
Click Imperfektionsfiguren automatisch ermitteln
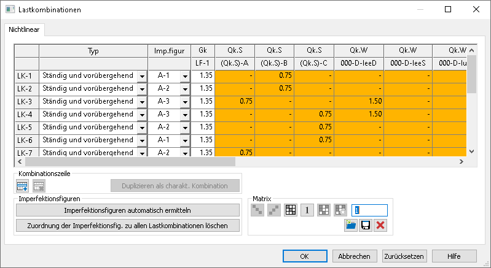(x=127, y=210)
